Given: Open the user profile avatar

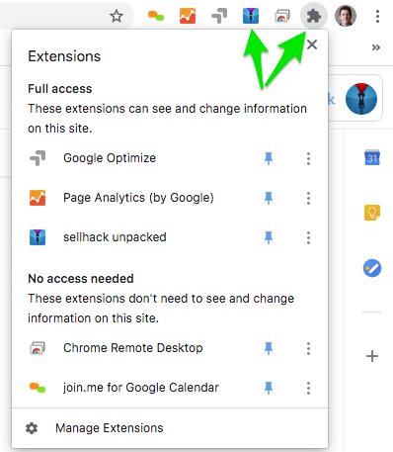Looking at the screenshot, I should pyautogui.click(x=346, y=16).
